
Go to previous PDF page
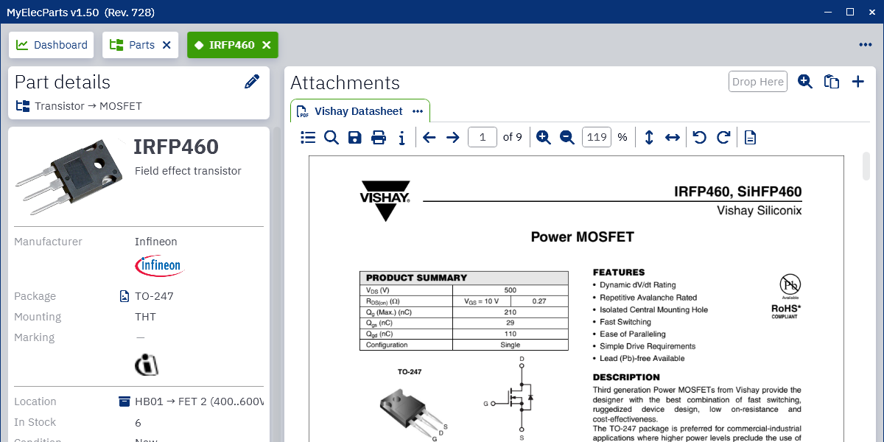click(429, 137)
